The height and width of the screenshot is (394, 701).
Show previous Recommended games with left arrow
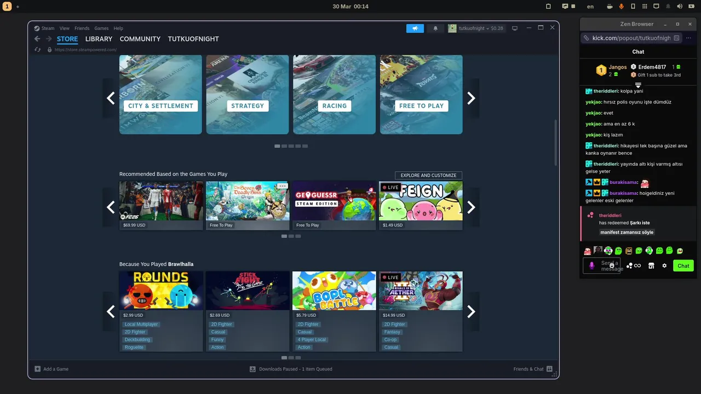[111, 207]
